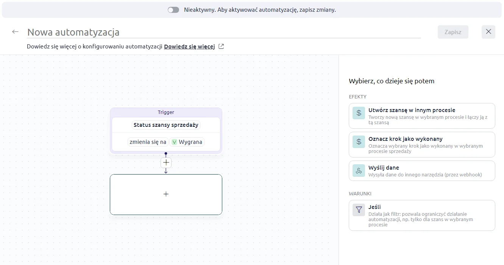504x265 pixels.
Task: Click the Oznacz krok jako wykonany dollar icon
Action: click(x=358, y=142)
